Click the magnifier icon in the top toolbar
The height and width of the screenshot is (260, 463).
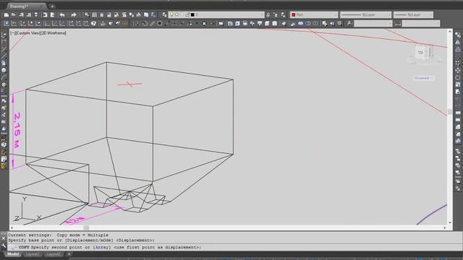click(87, 14)
